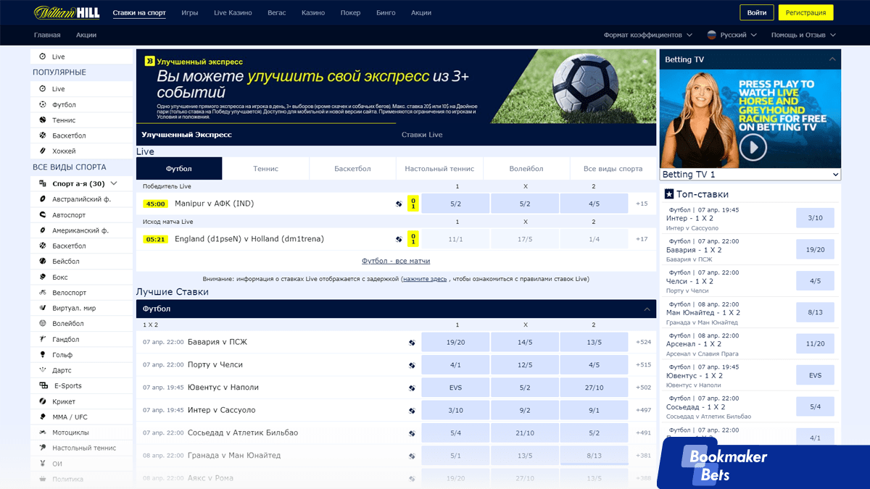
Task: Select the Бейсбол sidebar icon
Action: pyautogui.click(x=43, y=262)
